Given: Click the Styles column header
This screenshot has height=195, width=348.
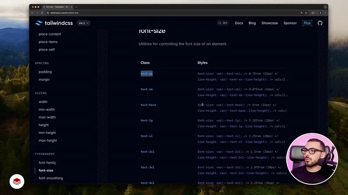Looking at the screenshot, I should click(x=202, y=63).
